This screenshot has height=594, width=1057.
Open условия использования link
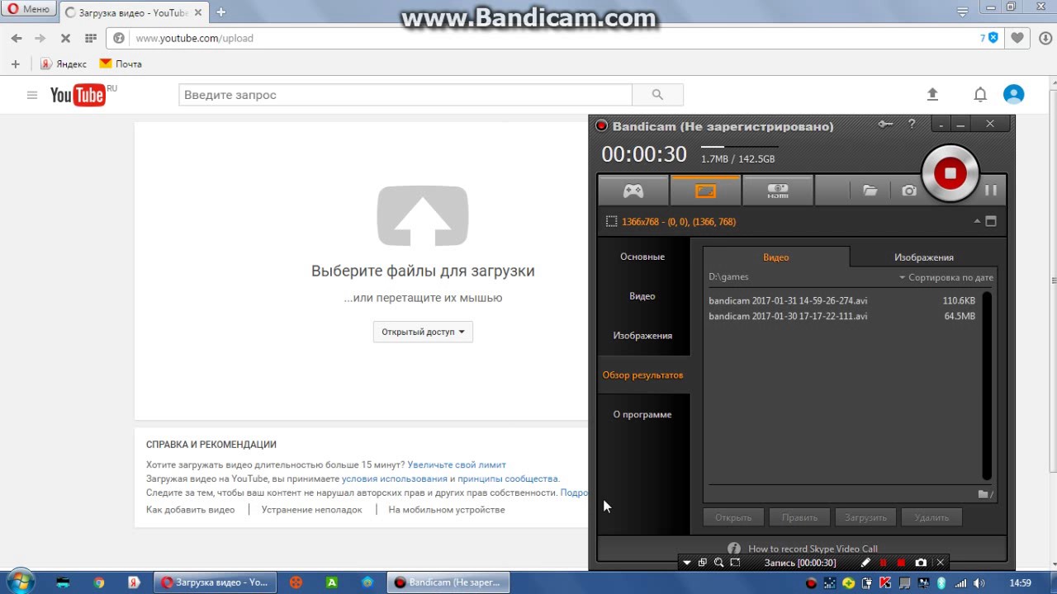point(394,478)
